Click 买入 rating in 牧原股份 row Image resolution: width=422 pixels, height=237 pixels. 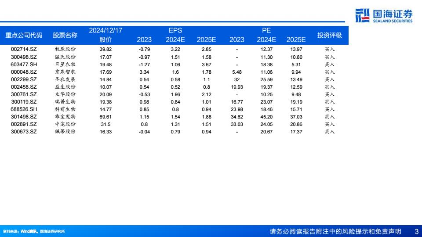(x=329, y=50)
